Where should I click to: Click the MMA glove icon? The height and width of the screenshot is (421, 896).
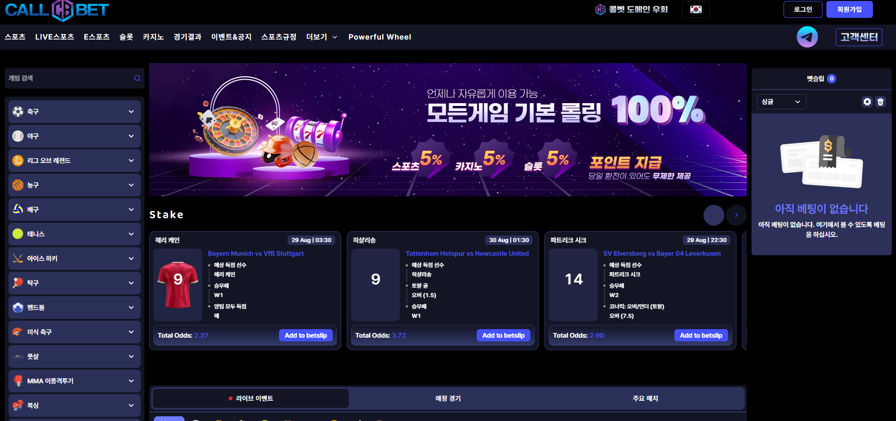18,381
